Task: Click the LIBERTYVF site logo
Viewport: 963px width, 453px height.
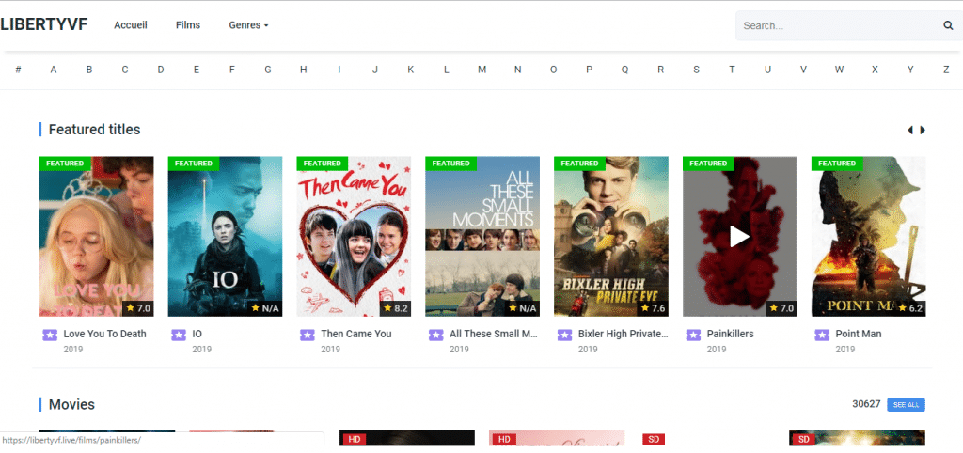Action: click(43, 24)
